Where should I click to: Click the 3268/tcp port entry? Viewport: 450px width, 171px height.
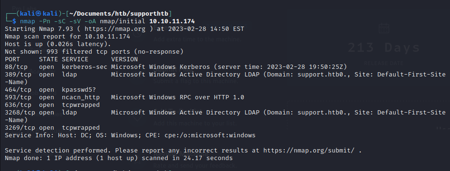20,113
